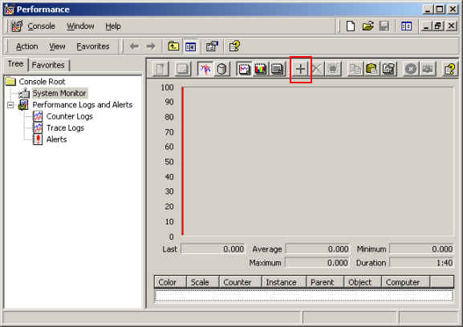Minimize the inner console window
Screen dimensions: 463x327
point(426,26)
